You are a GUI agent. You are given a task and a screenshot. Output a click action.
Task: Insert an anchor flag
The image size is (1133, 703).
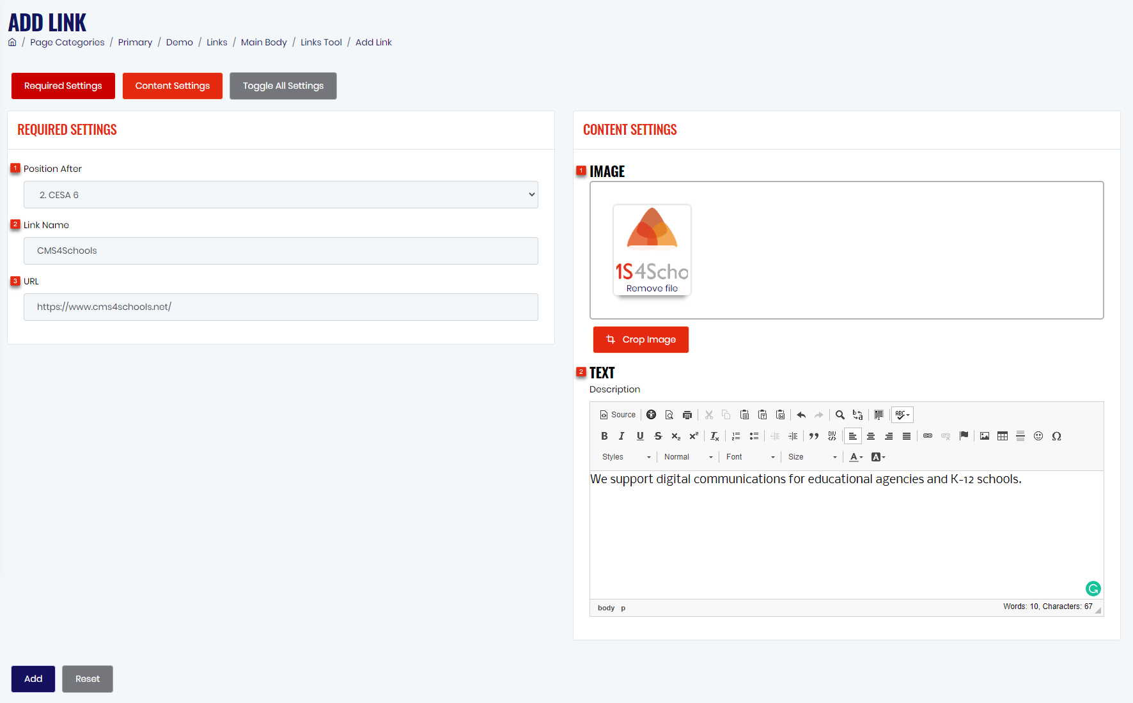tap(964, 436)
